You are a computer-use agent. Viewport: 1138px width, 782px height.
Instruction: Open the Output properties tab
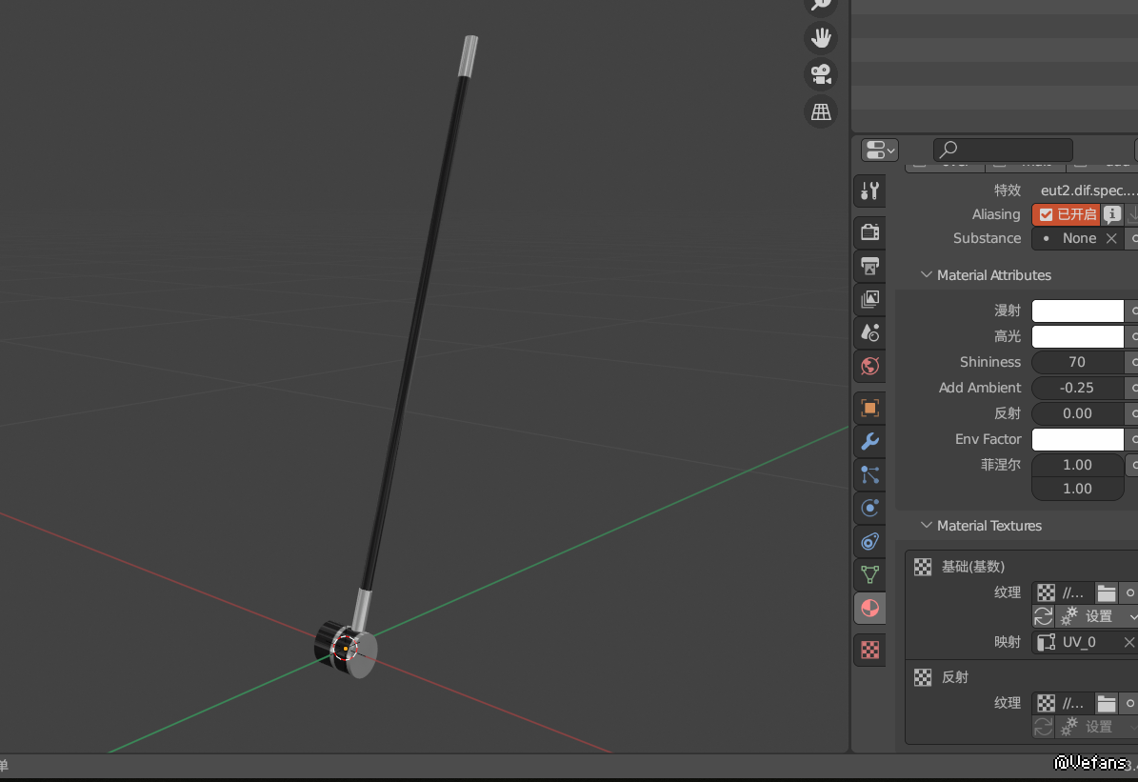869,266
